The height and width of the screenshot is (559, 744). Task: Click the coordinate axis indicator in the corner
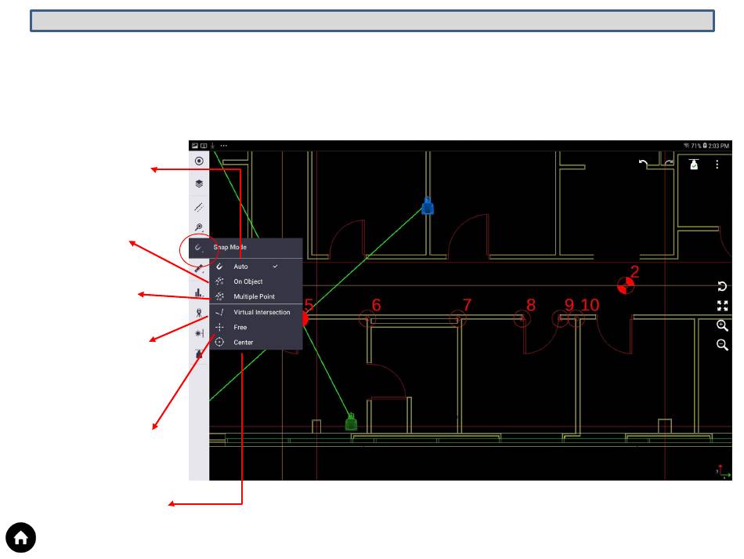click(723, 471)
